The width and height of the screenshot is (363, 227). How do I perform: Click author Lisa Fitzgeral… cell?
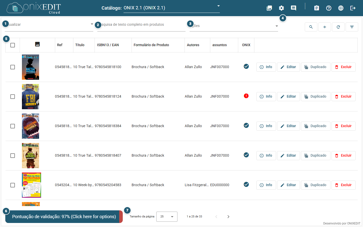pyautogui.click(x=197, y=185)
